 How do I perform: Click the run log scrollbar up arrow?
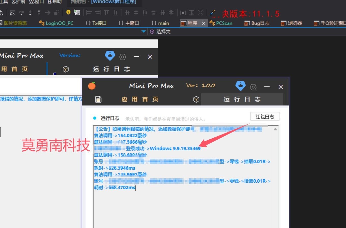[x=275, y=129]
